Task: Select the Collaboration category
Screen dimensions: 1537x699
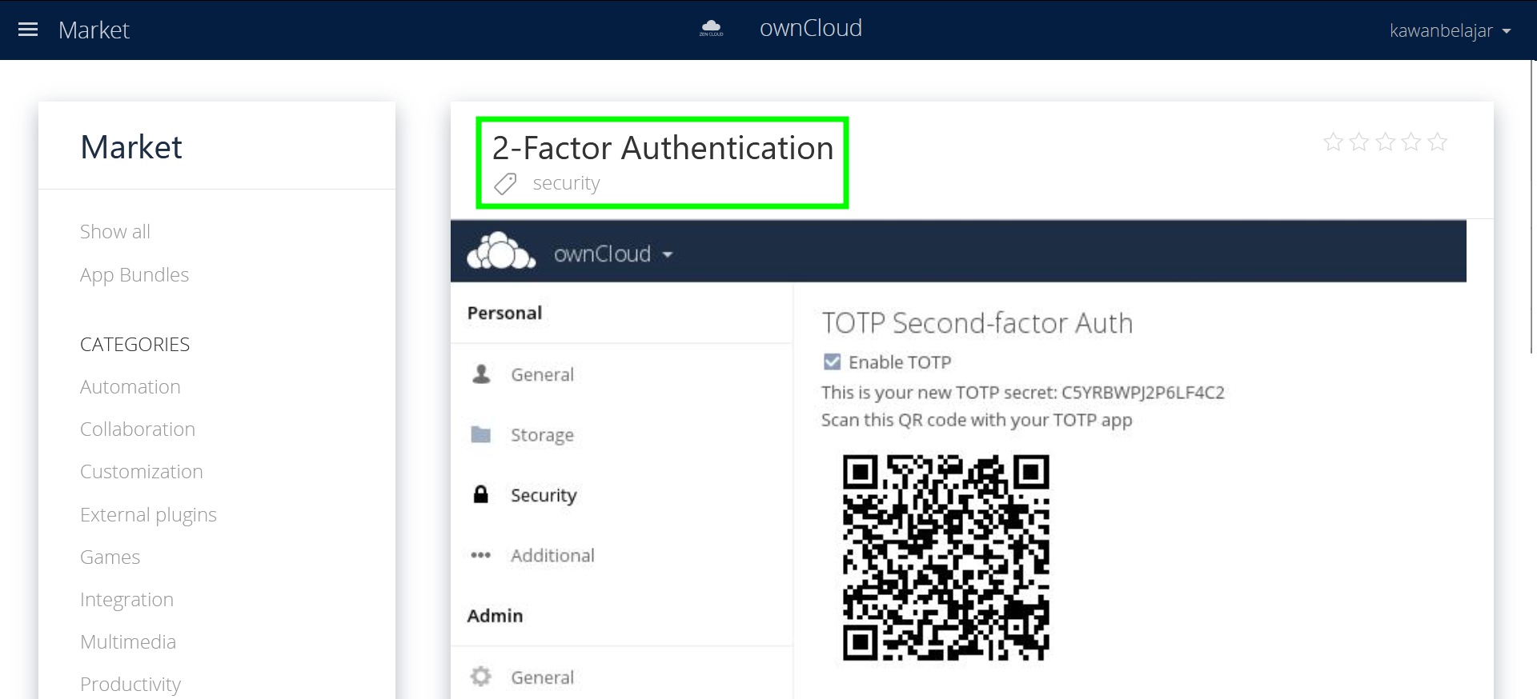Action: tap(138, 429)
